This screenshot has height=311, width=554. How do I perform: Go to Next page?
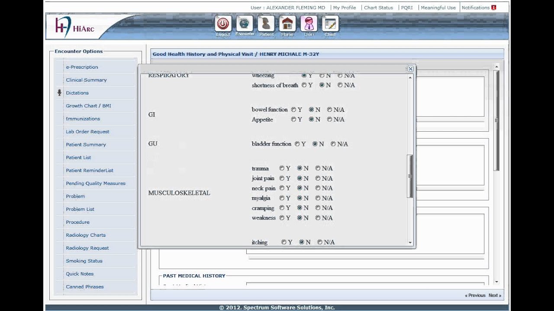click(x=495, y=295)
